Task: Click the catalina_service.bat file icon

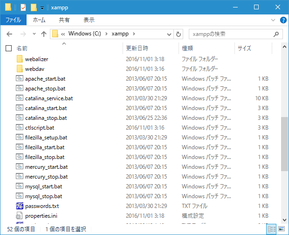Action: click(20, 98)
